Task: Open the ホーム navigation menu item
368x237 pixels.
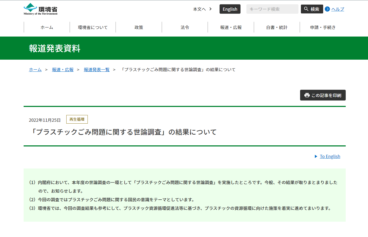Action: 47,27
